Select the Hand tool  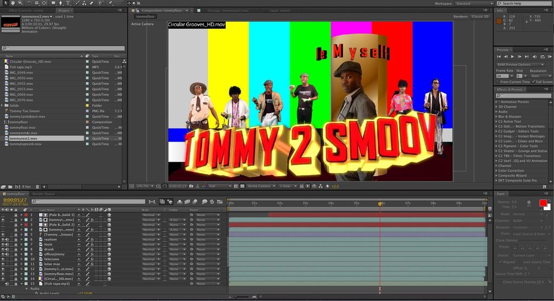[x=13, y=3]
